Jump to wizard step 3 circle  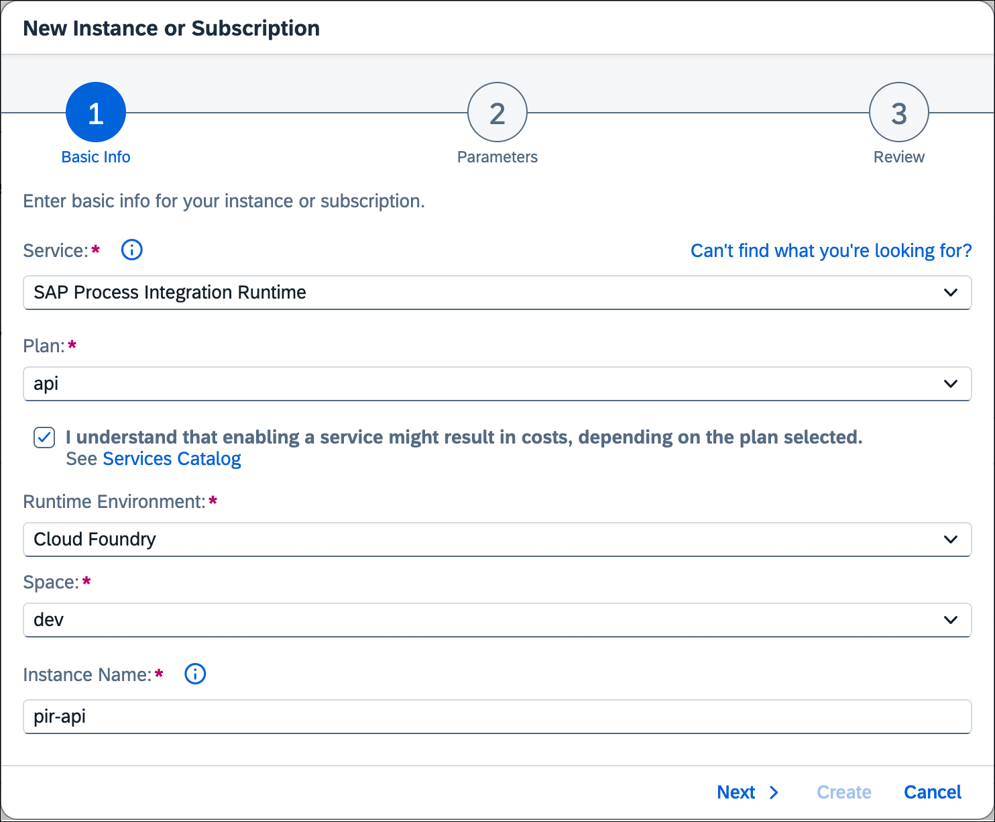pos(899,112)
